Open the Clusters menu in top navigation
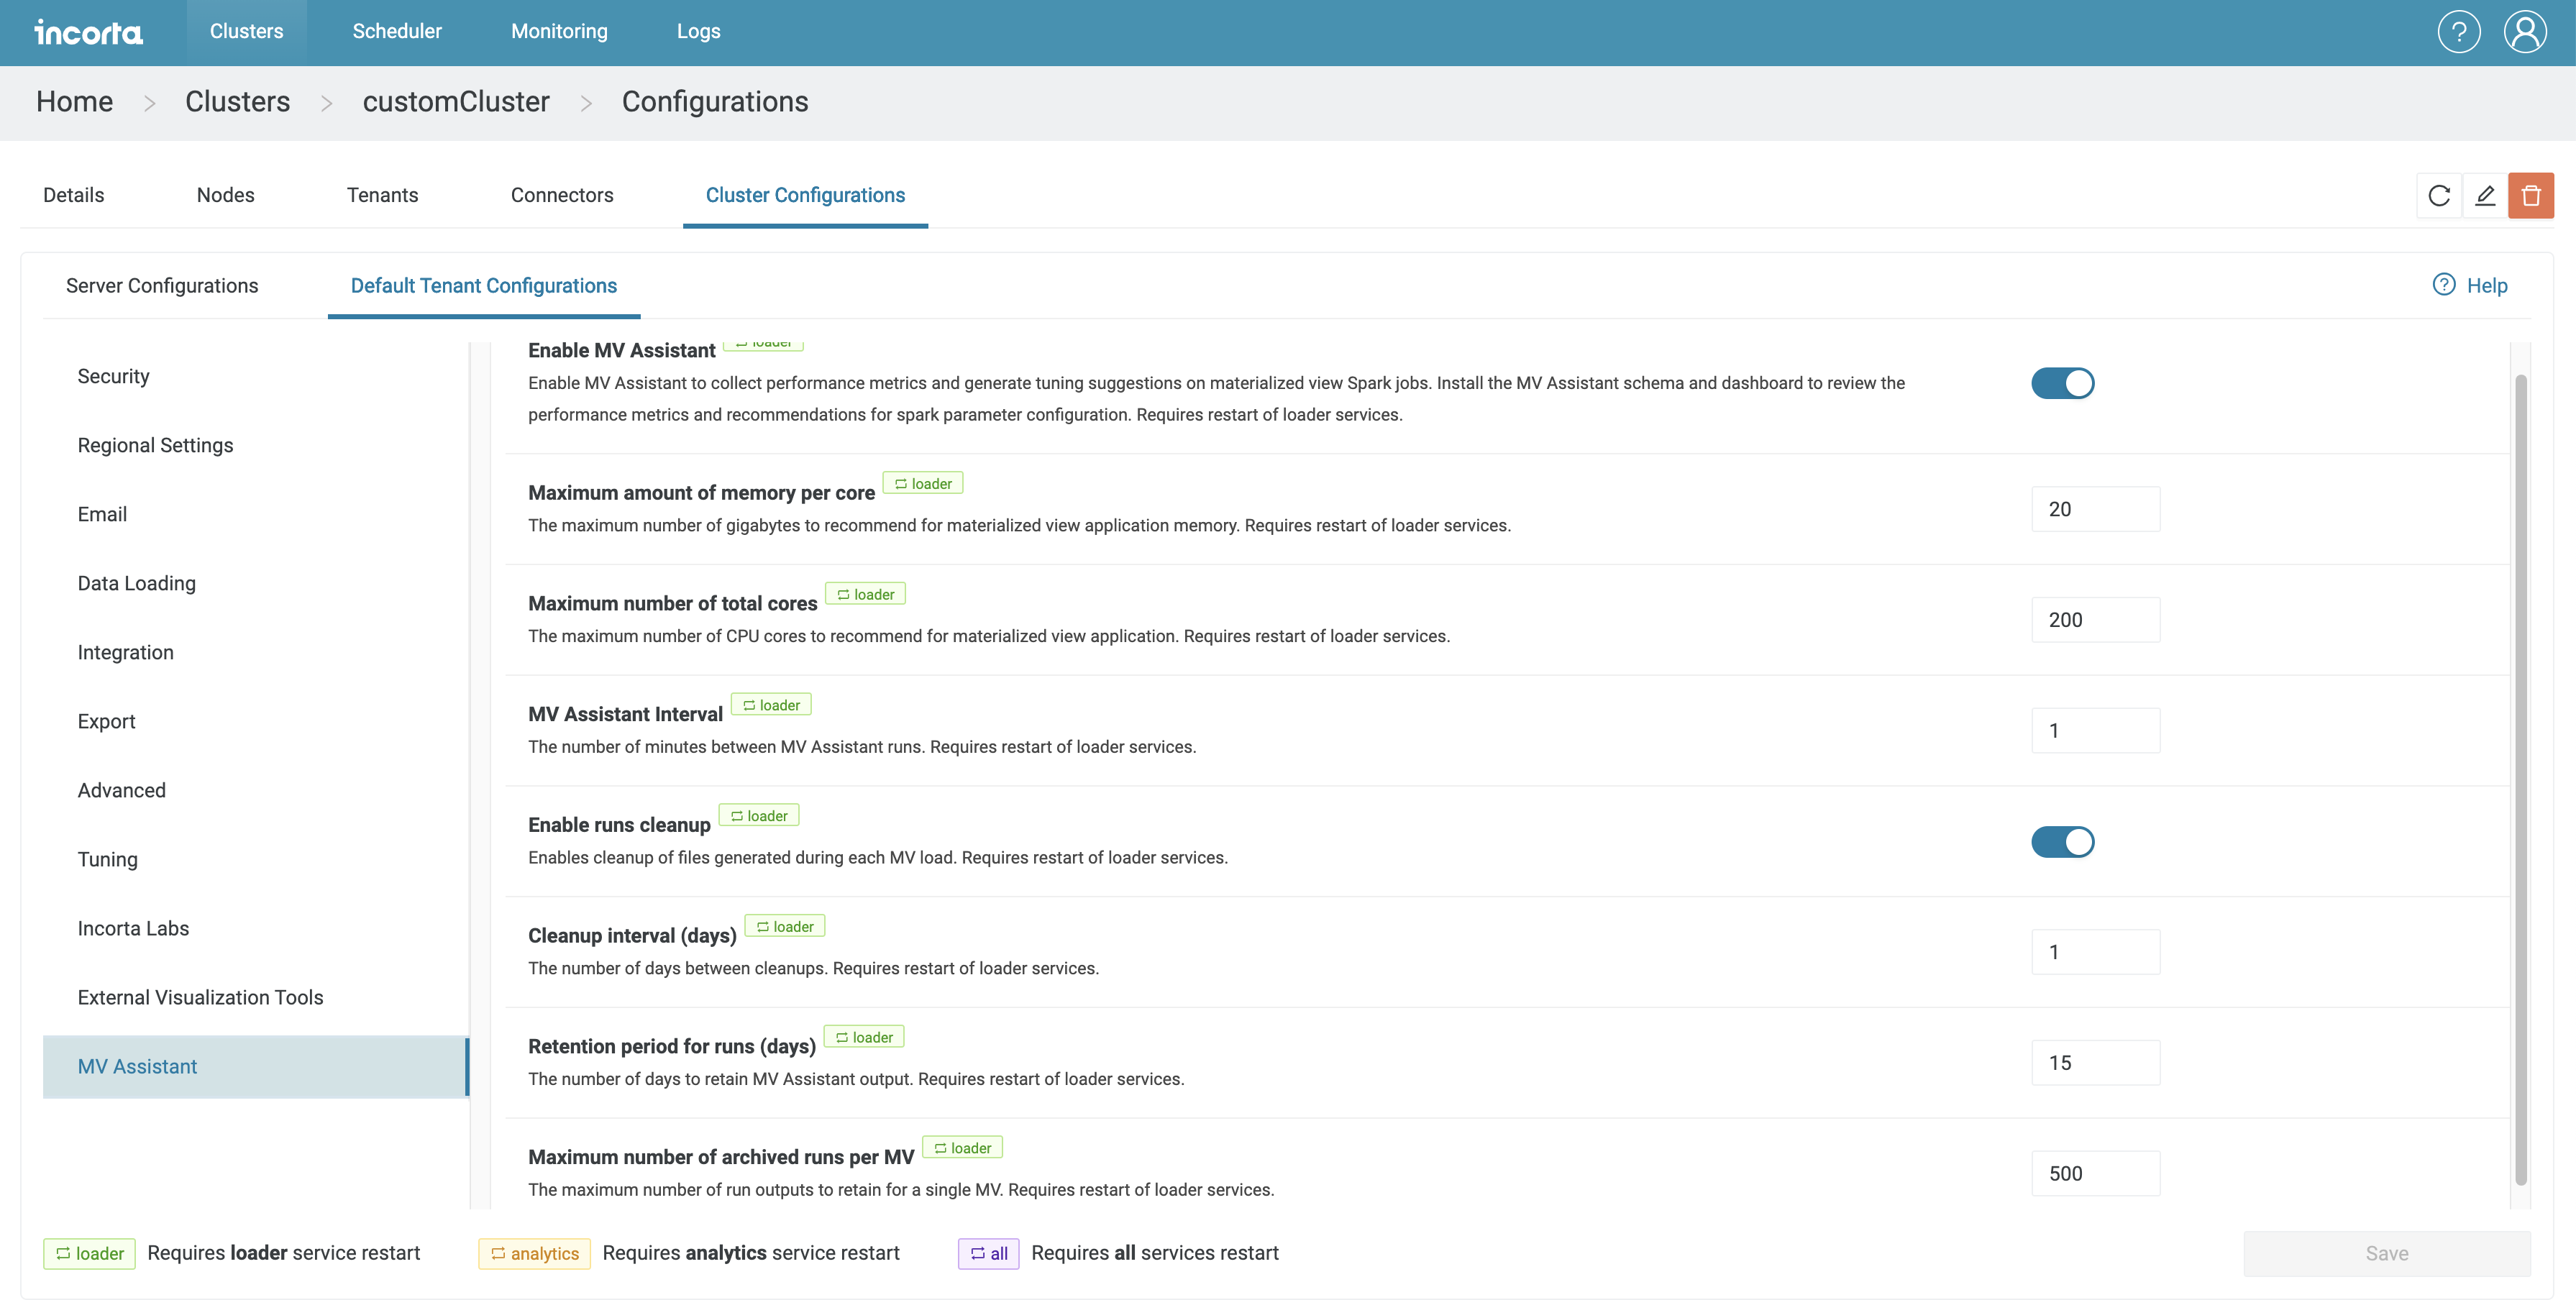Screen dimensions: 2576x1300 tap(246, 32)
